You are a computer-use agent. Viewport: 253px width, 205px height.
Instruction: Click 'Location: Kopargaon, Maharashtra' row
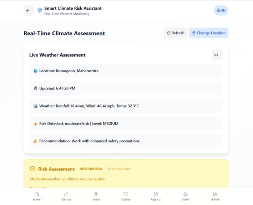tap(126, 71)
